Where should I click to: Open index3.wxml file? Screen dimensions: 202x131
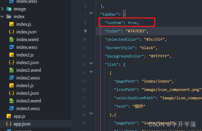29,101
